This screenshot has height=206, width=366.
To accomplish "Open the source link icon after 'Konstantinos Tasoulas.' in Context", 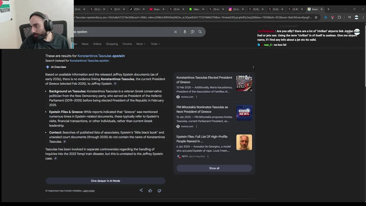I will pyautogui.click(x=65, y=142).
